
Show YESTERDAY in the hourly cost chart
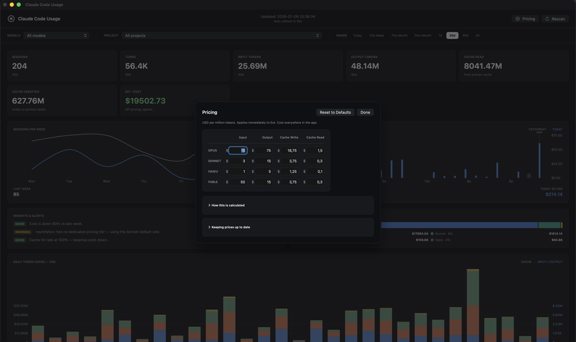[537, 129]
